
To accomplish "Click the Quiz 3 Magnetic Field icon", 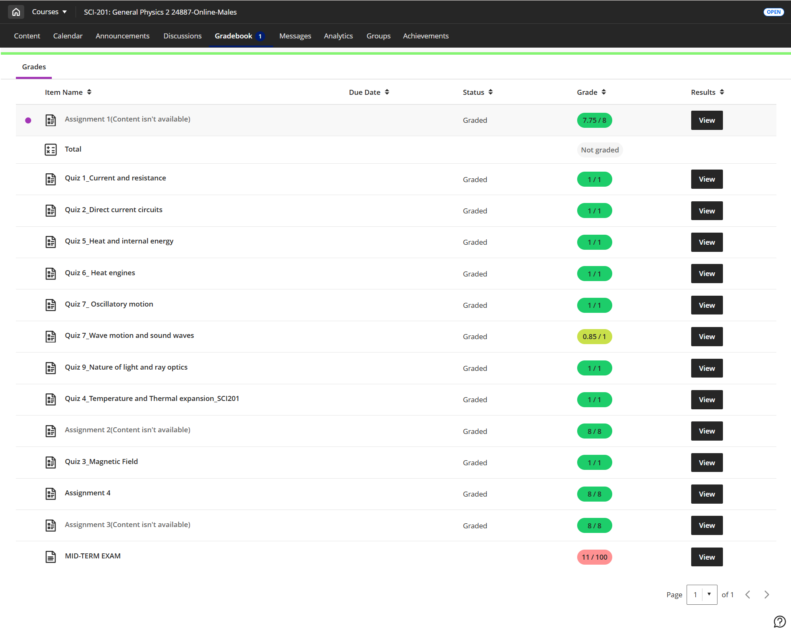I will click(51, 462).
